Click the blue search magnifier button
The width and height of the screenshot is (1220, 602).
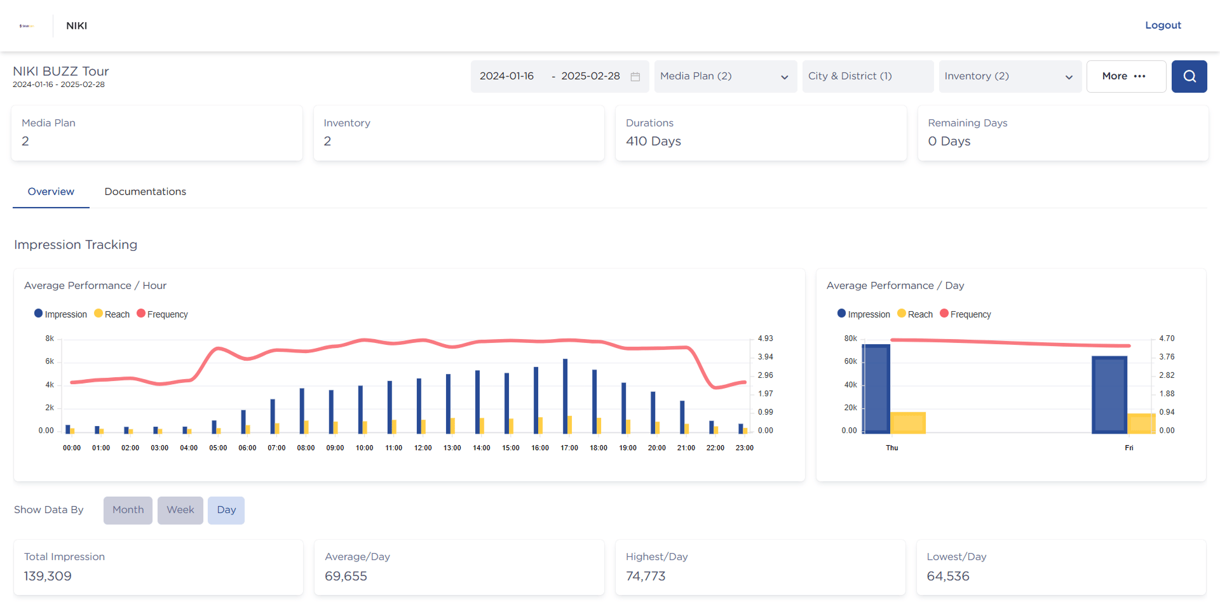click(x=1189, y=76)
